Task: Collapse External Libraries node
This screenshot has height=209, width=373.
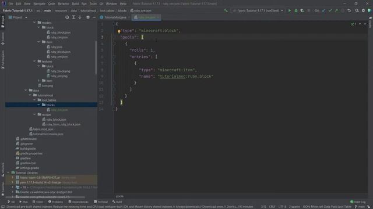Action: (x=8, y=172)
